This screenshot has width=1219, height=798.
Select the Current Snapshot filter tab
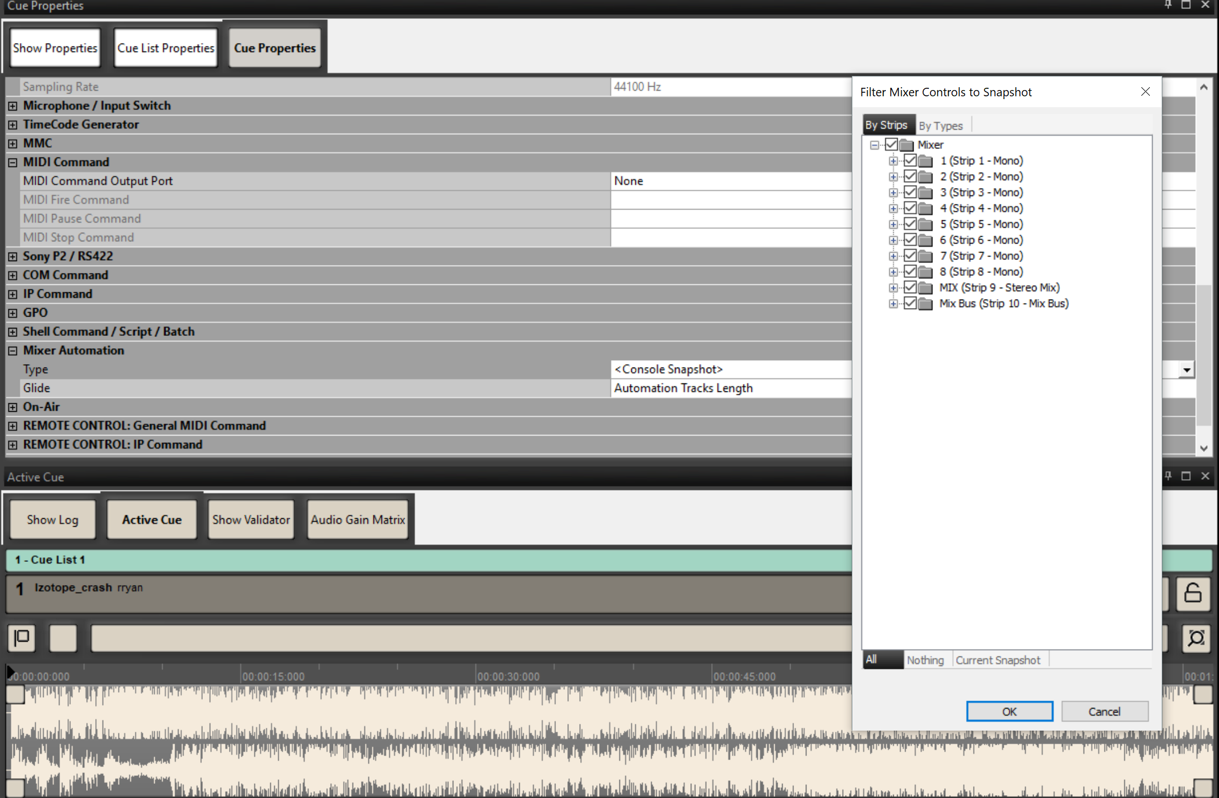point(998,660)
